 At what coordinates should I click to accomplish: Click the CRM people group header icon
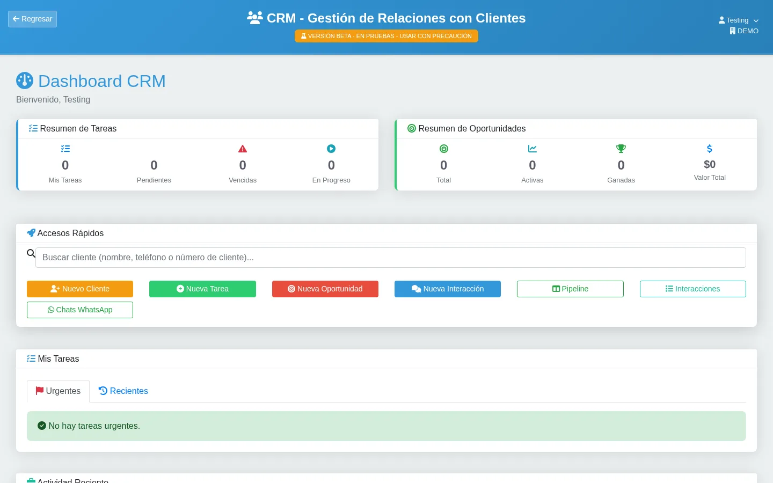click(x=255, y=18)
